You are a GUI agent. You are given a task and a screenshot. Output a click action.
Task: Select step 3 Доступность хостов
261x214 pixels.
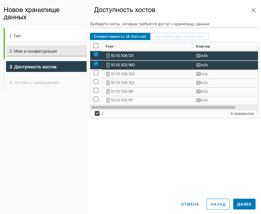coord(46,67)
